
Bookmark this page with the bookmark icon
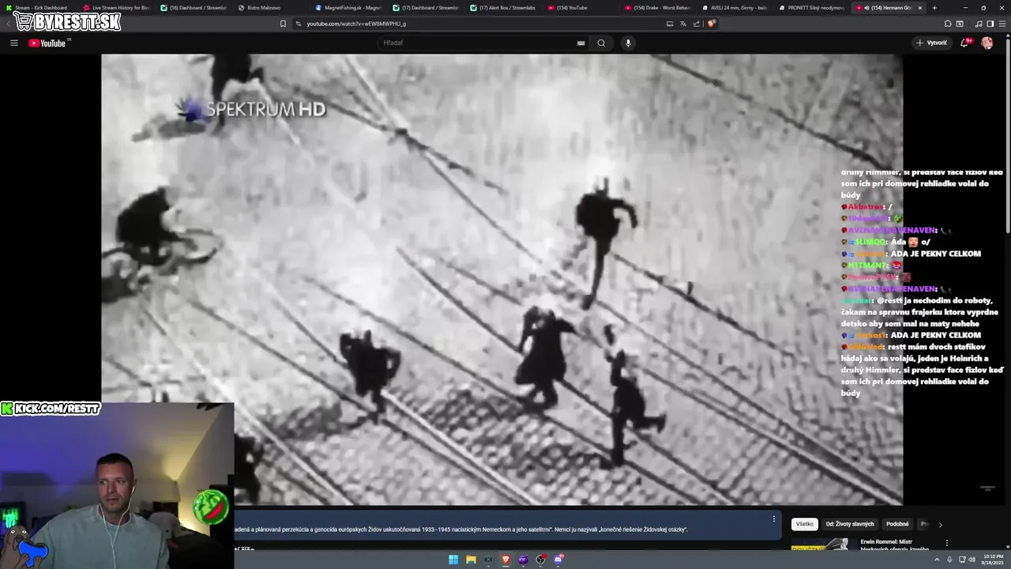pos(283,24)
